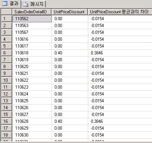Click cell 110620
This screenshot has height=143, width=152.
point(32,67)
